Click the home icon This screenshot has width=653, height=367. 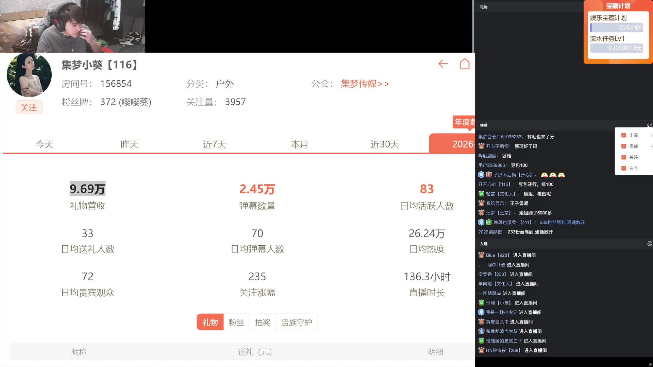[x=465, y=64]
